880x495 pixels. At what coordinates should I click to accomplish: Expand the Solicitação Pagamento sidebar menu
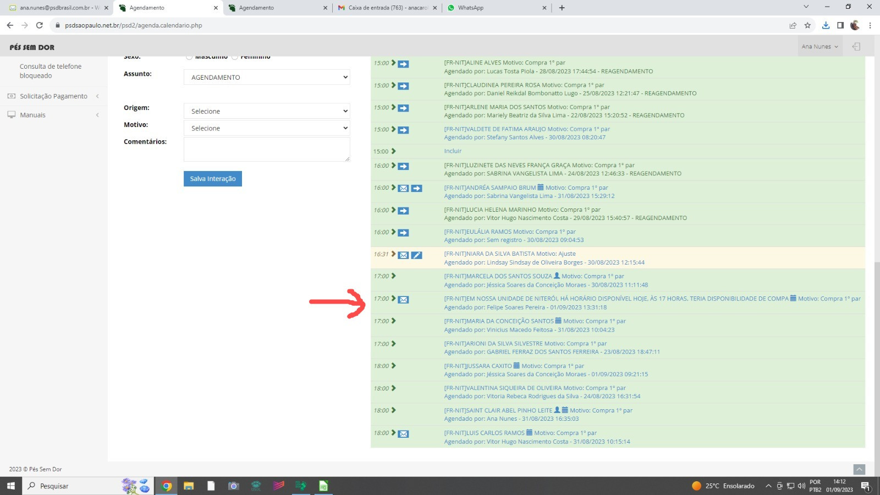[53, 96]
